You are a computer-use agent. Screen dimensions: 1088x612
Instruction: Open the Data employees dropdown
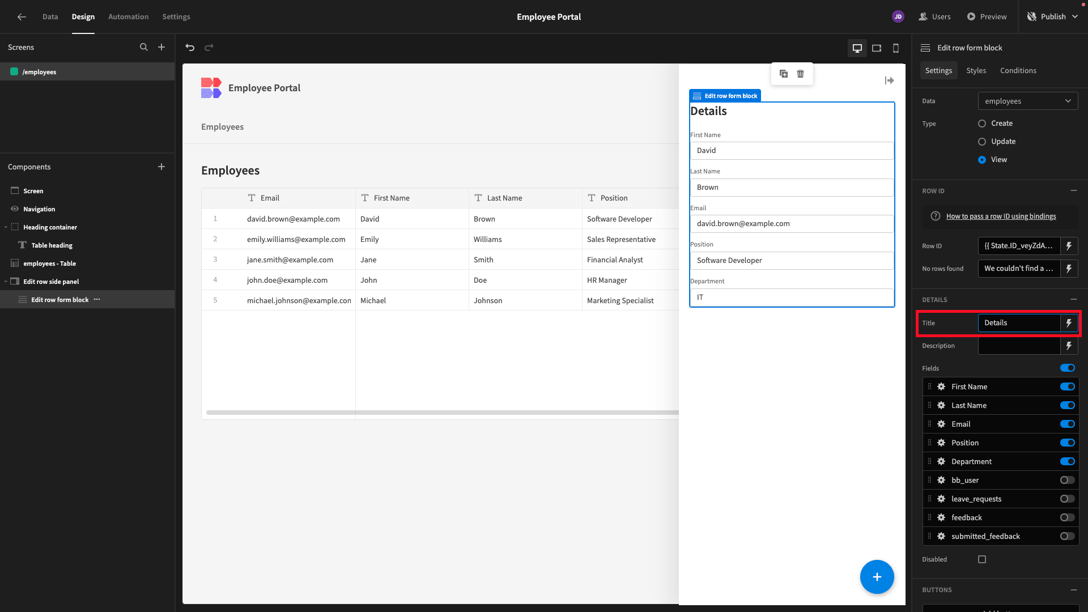(x=1028, y=101)
